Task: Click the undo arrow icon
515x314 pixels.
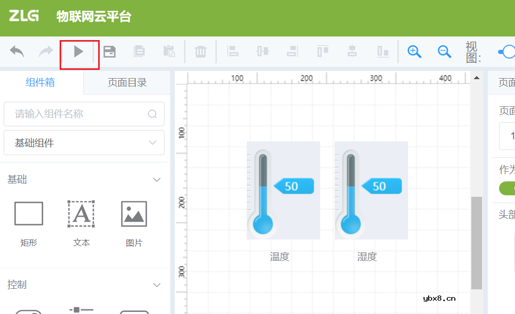Action: click(16, 51)
